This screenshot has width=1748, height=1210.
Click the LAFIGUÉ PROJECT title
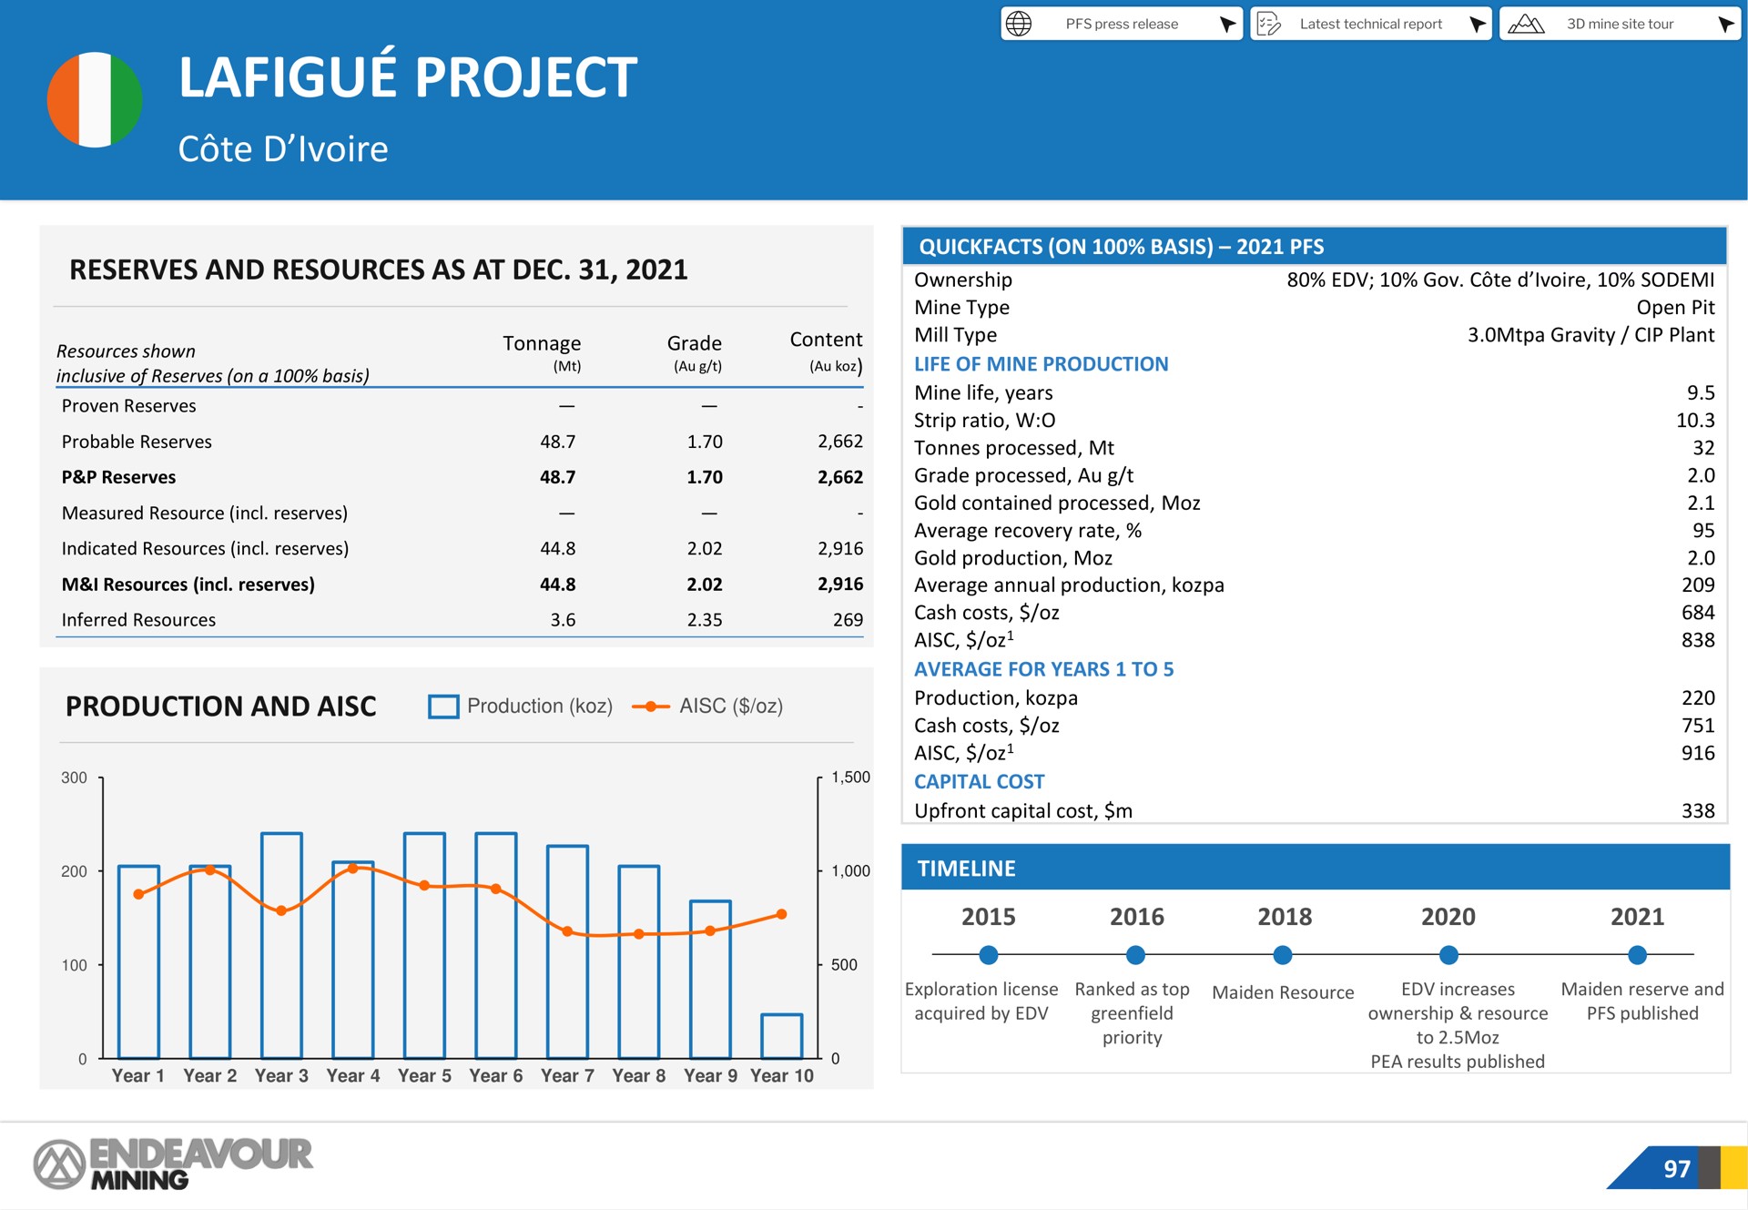click(407, 76)
